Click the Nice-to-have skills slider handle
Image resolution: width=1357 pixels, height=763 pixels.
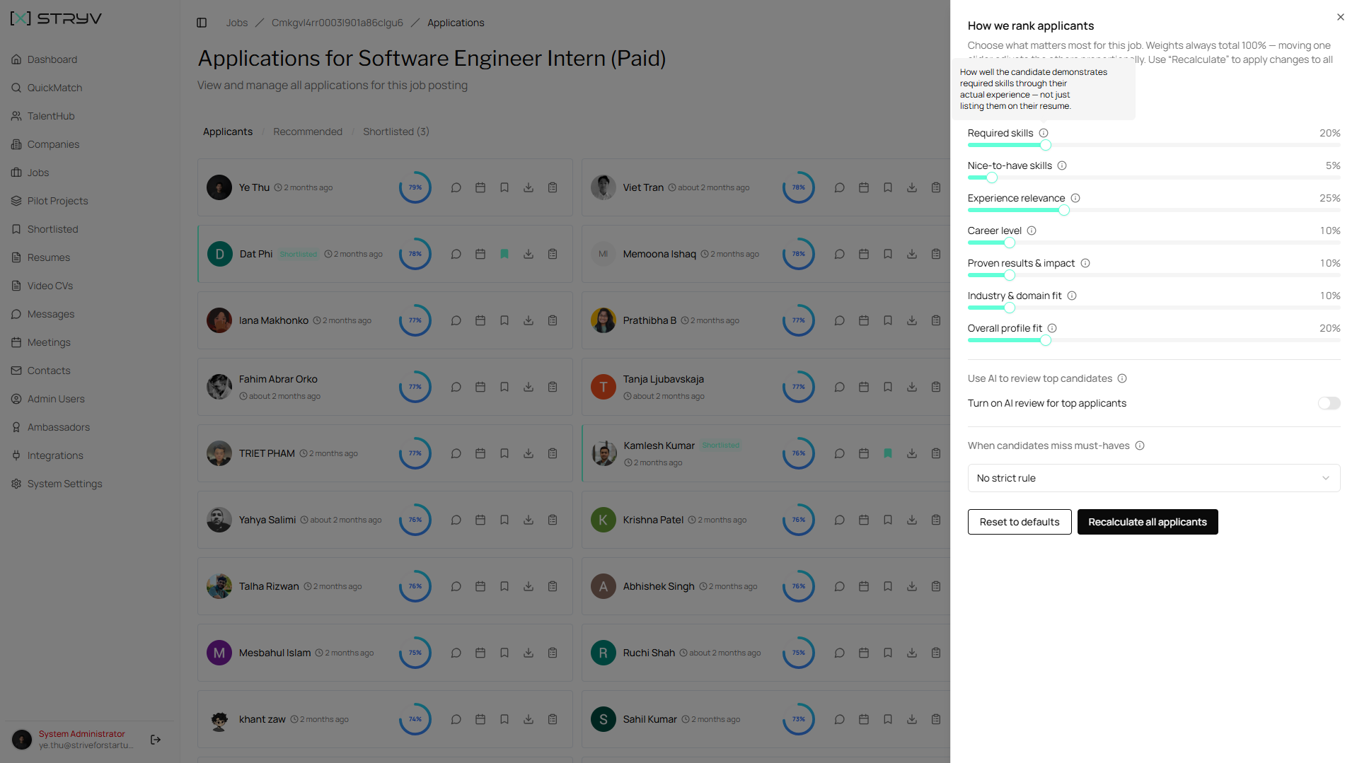point(992,177)
